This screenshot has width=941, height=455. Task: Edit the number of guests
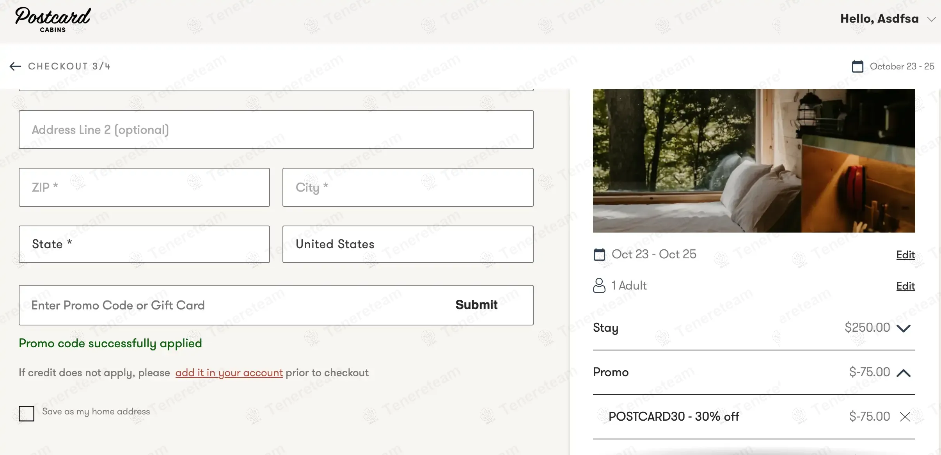(905, 286)
